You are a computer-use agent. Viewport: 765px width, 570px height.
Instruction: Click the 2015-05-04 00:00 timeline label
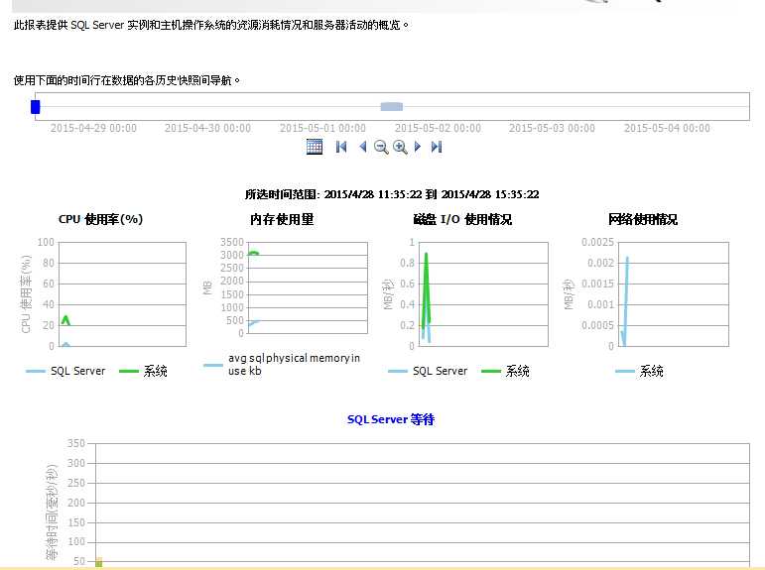pos(667,128)
